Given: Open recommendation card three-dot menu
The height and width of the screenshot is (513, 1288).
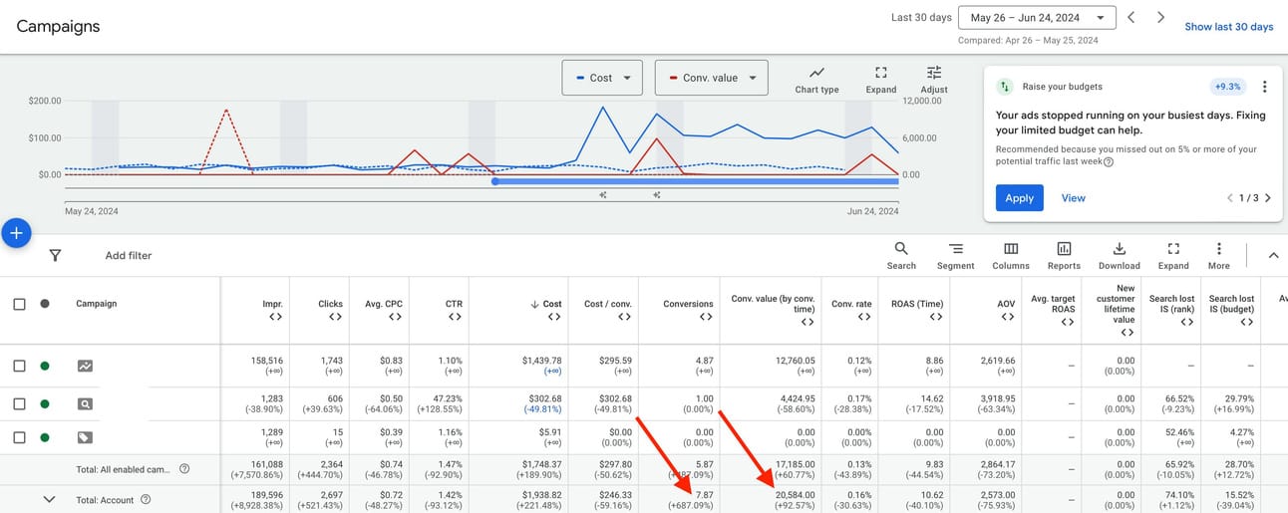Looking at the screenshot, I should coord(1264,87).
